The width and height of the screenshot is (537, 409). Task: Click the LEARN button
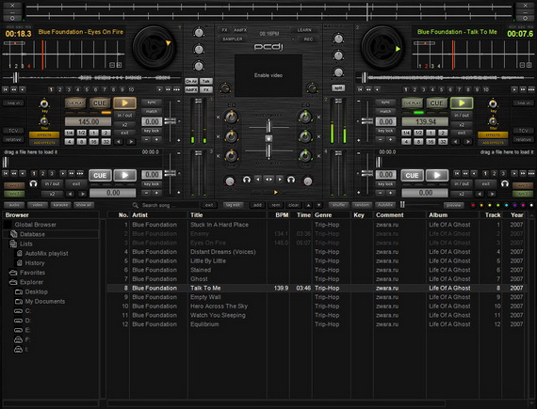pos(304,30)
